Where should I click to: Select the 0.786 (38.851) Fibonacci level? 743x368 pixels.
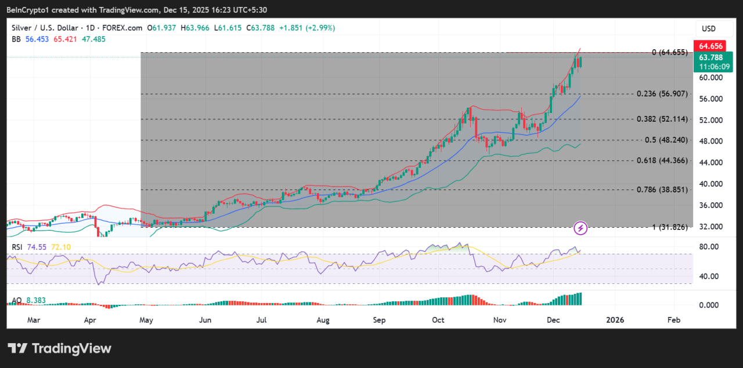point(662,190)
